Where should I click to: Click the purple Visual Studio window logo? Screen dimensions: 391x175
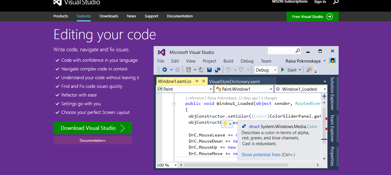[x=161, y=52]
